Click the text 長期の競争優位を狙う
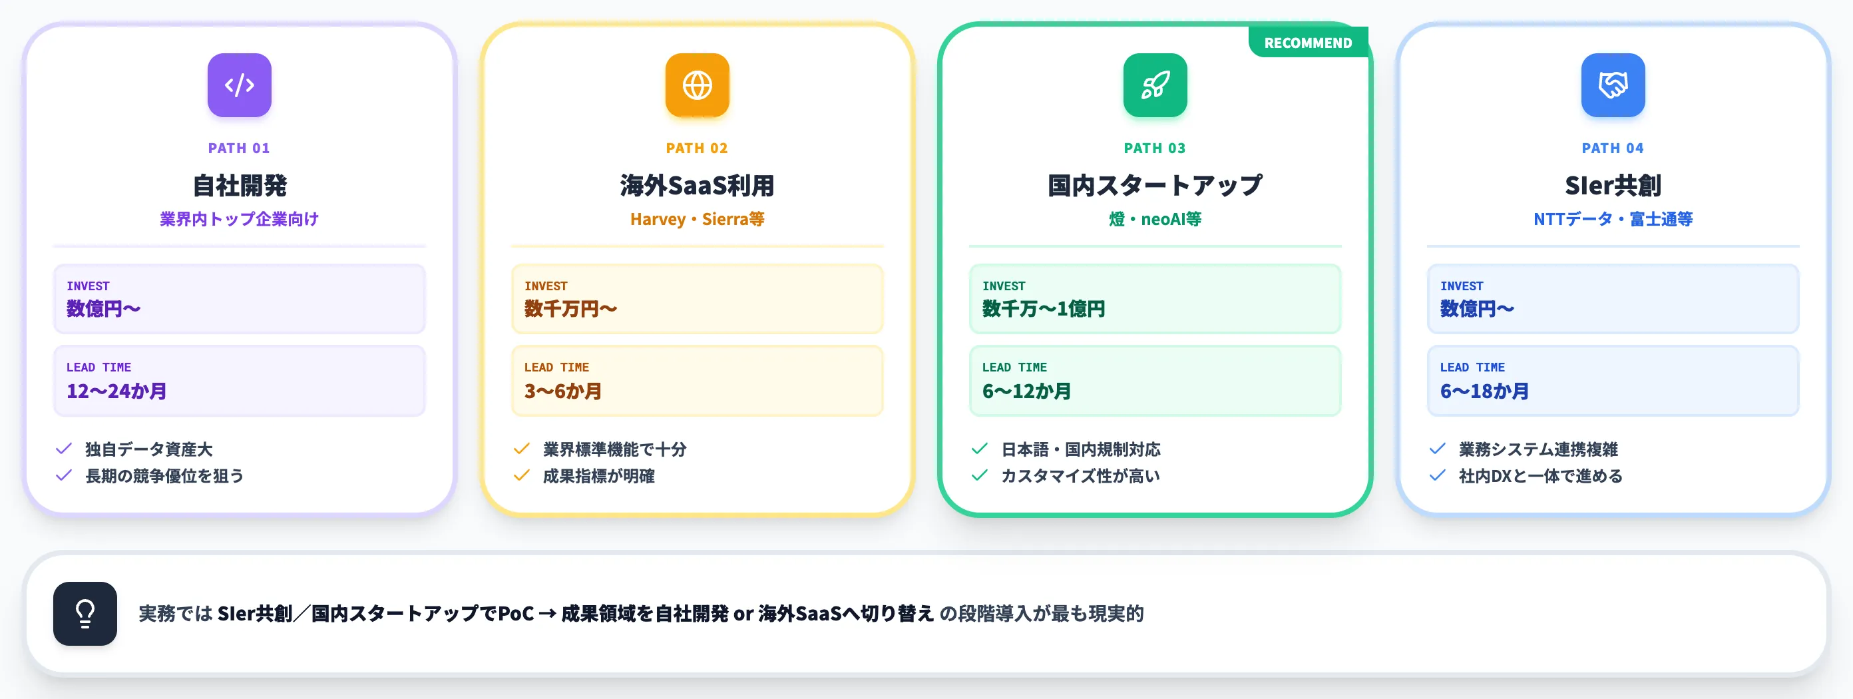 pyautogui.click(x=164, y=475)
